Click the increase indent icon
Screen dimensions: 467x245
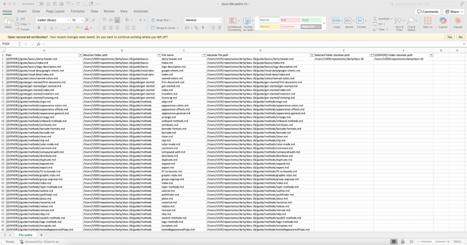click(134, 28)
